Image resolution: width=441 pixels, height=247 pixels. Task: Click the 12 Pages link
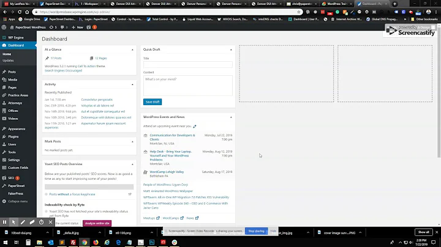(100, 58)
